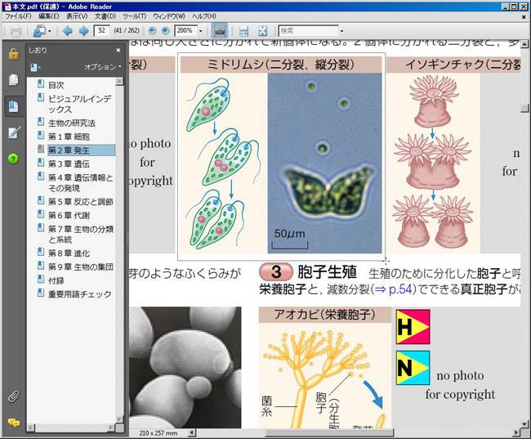Click the Print icon in the toolbar
Image resolution: width=531 pixels, height=439 pixels.
tap(16, 31)
